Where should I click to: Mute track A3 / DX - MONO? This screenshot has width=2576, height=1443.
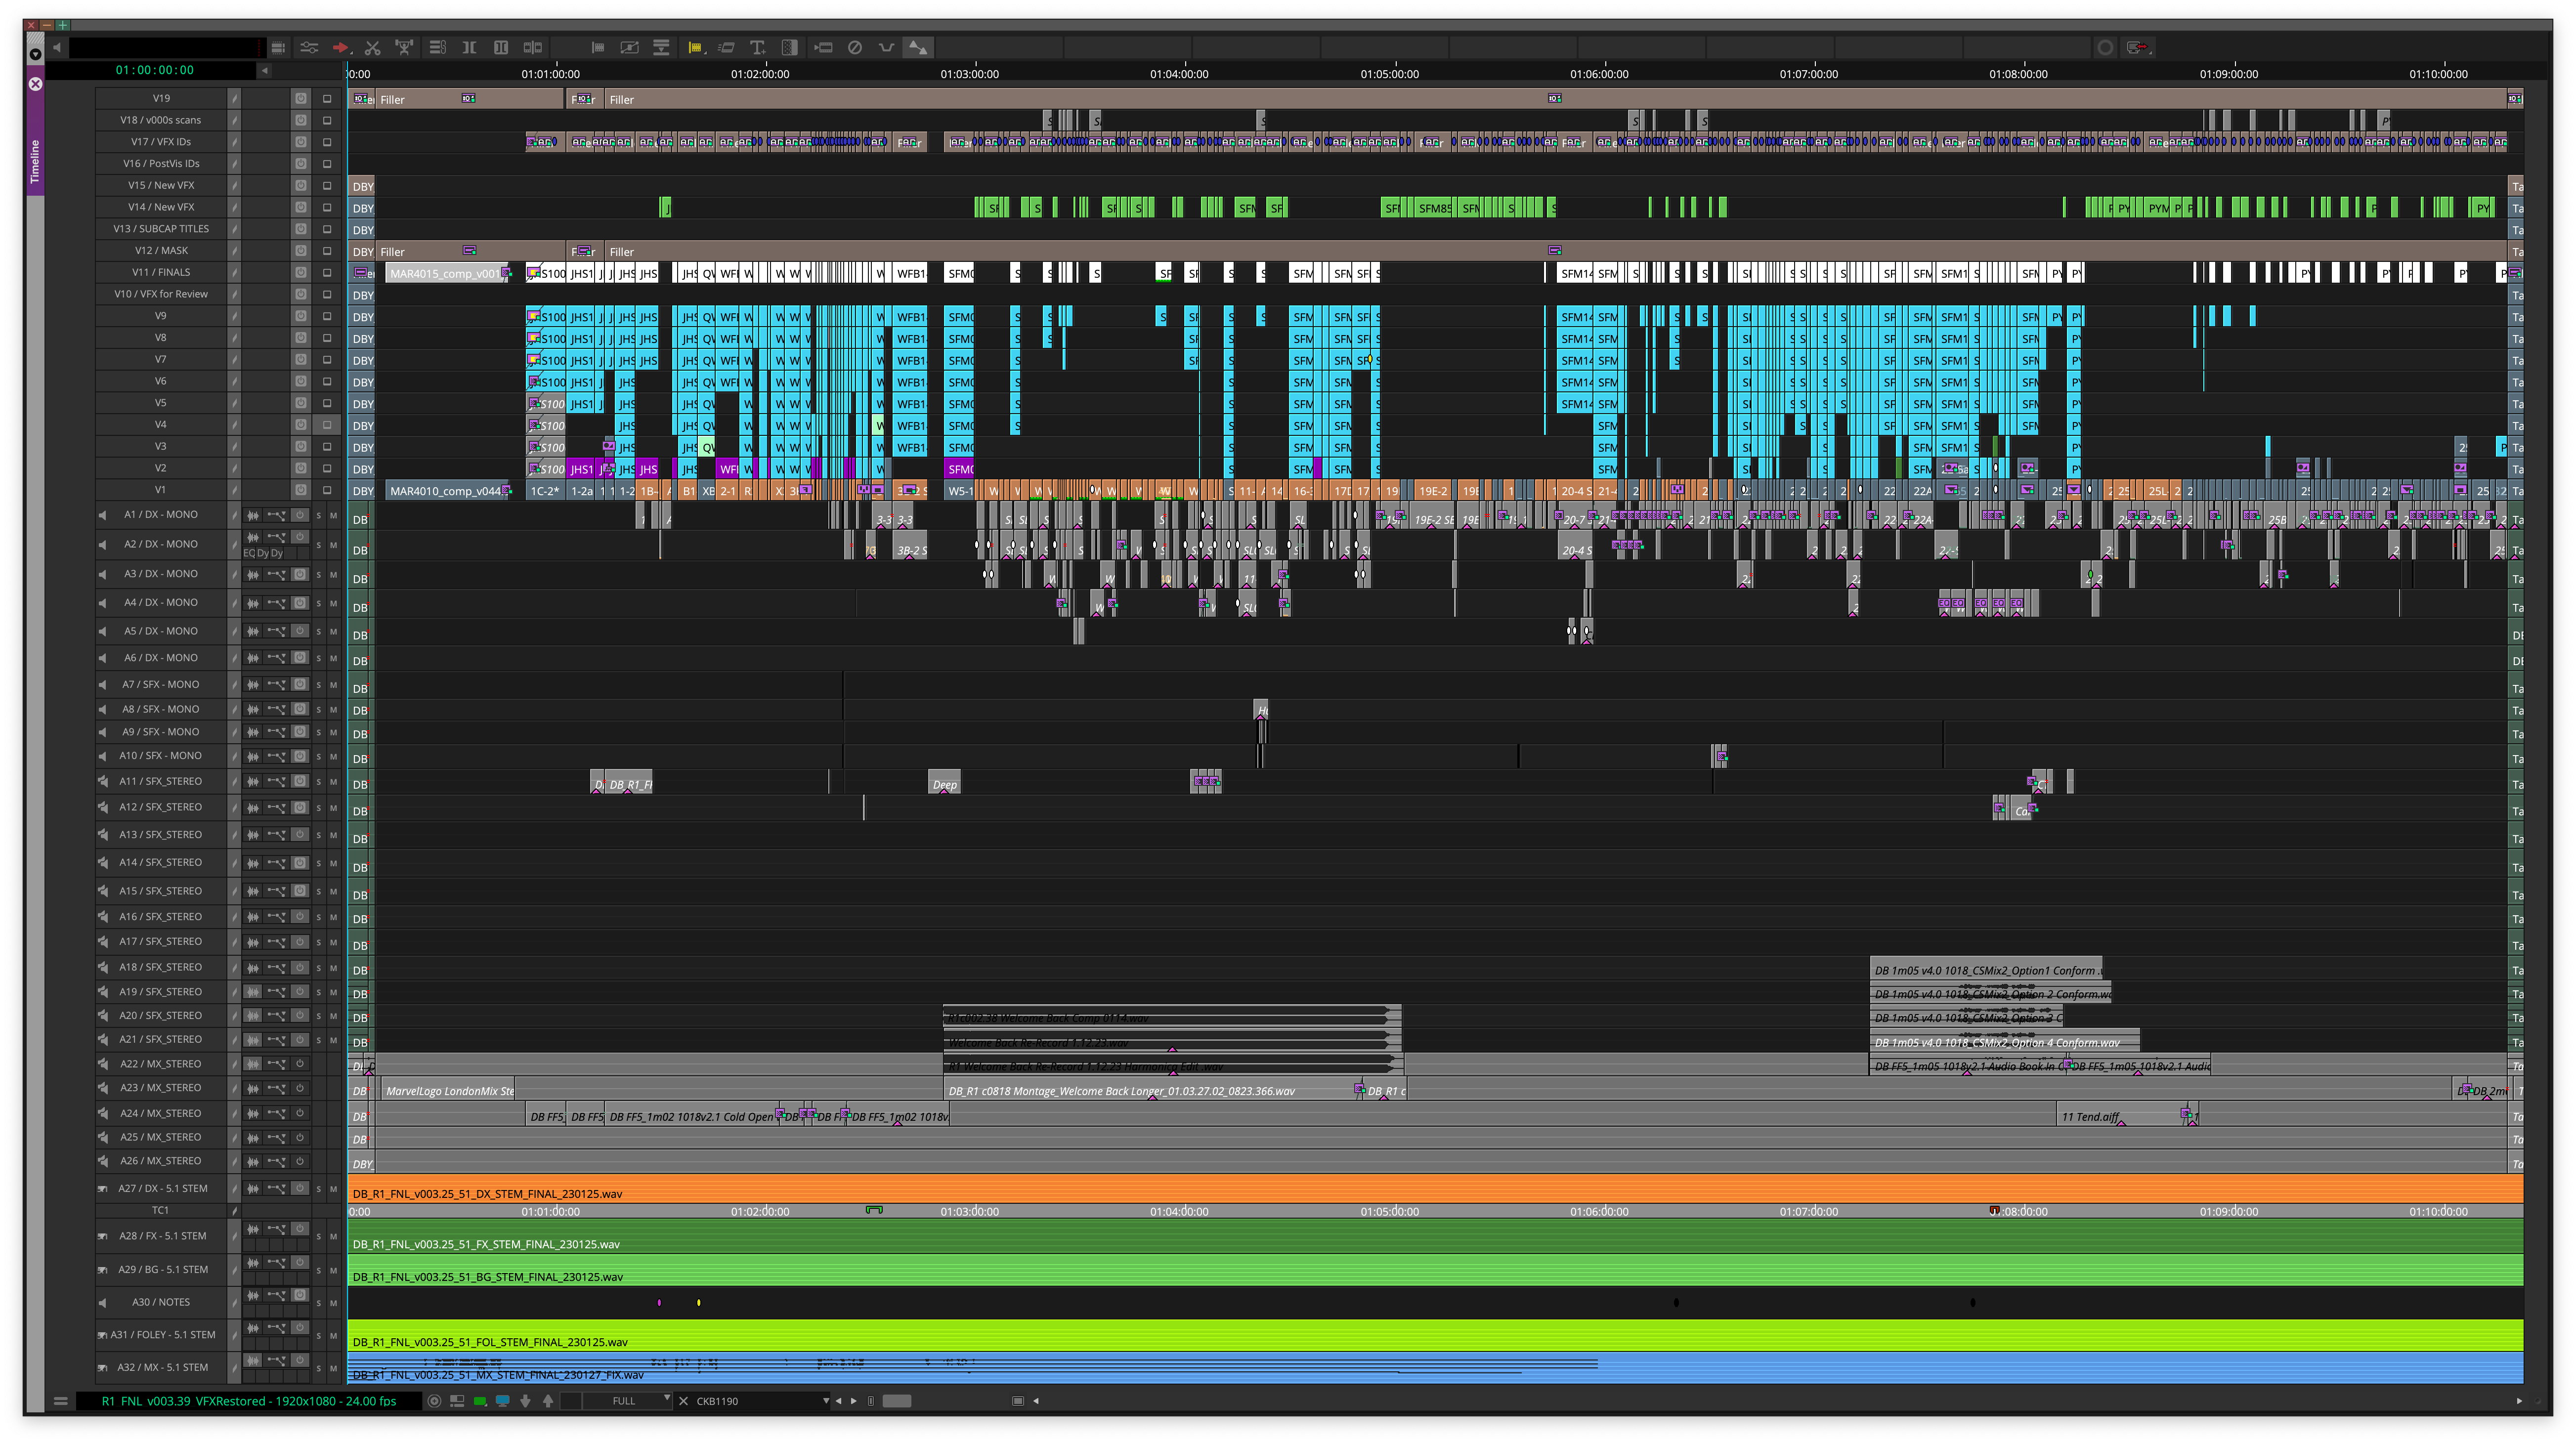pyautogui.click(x=334, y=575)
